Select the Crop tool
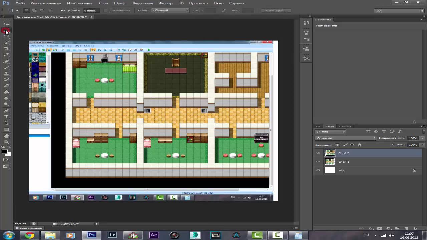The height and width of the screenshot is (240, 427). (6, 49)
